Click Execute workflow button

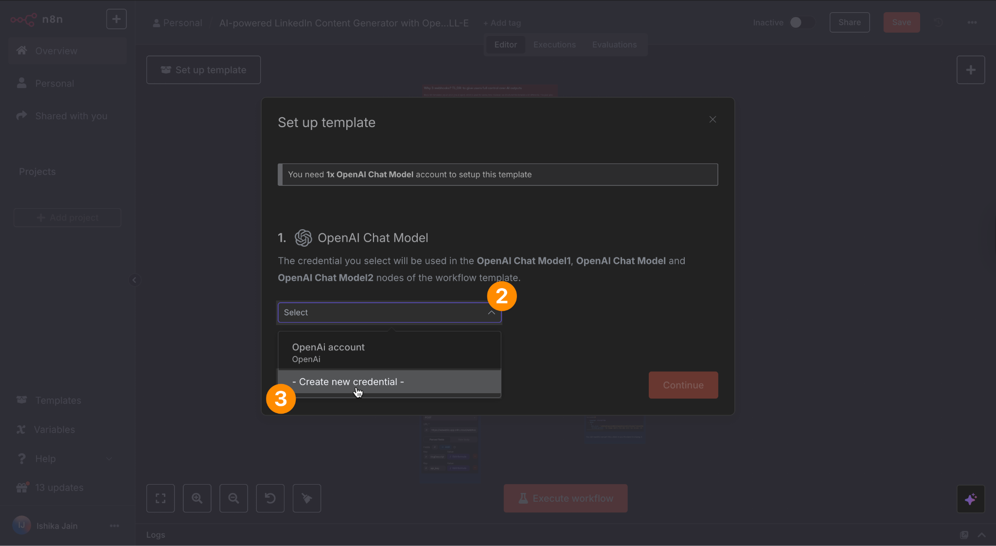coord(566,498)
